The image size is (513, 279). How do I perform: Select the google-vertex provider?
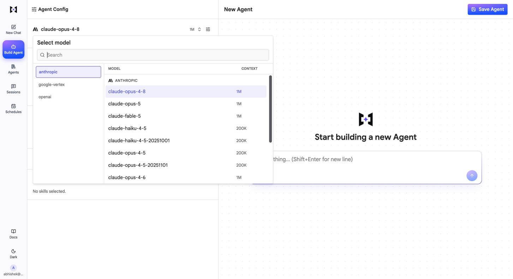click(68, 85)
